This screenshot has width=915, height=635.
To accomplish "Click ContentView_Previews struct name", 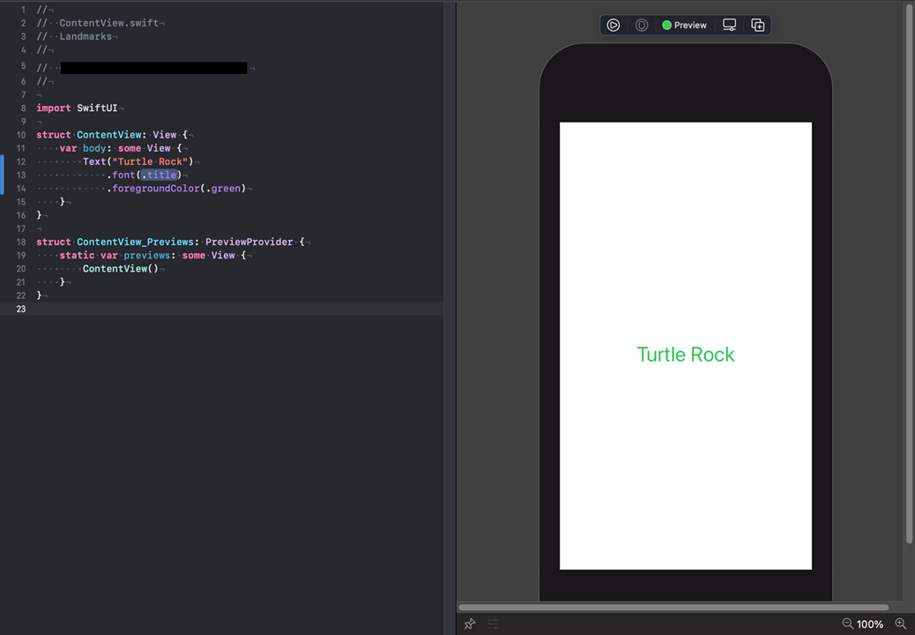I will [x=136, y=242].
